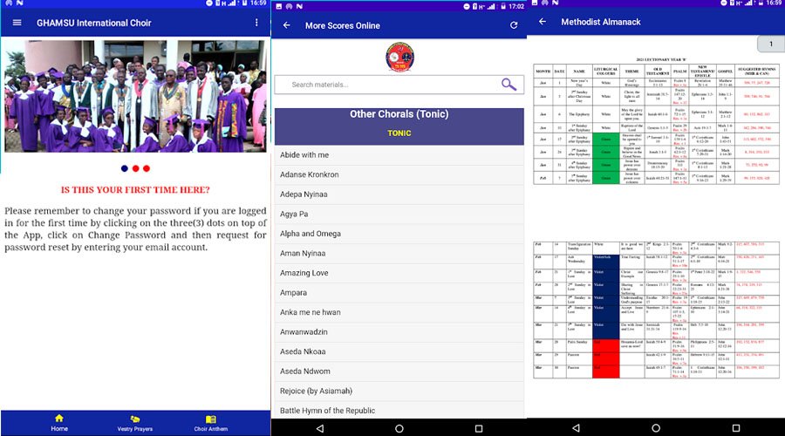The height and width of the screenshot is (436, 785).
Task: Tap Android back button under Methodist Almanack
Action: pos(577,428)
